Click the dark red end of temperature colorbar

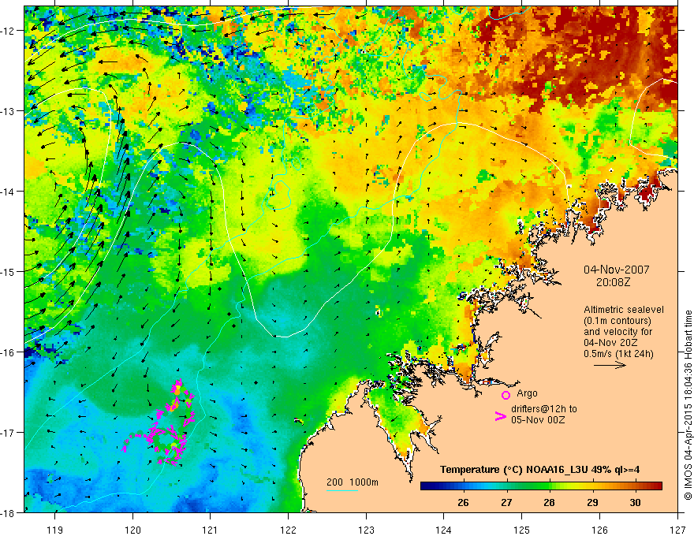click(x=656, y=486)
